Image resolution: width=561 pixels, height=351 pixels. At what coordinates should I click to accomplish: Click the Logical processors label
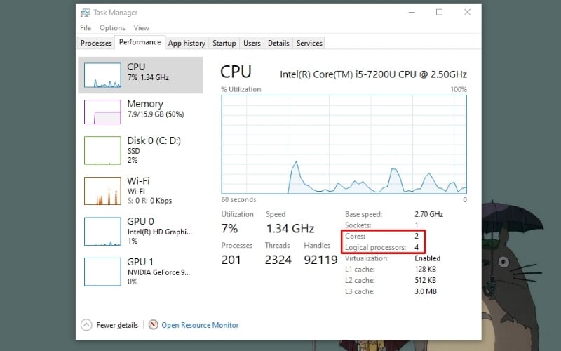pyautogui.click(x=375, y=248)
